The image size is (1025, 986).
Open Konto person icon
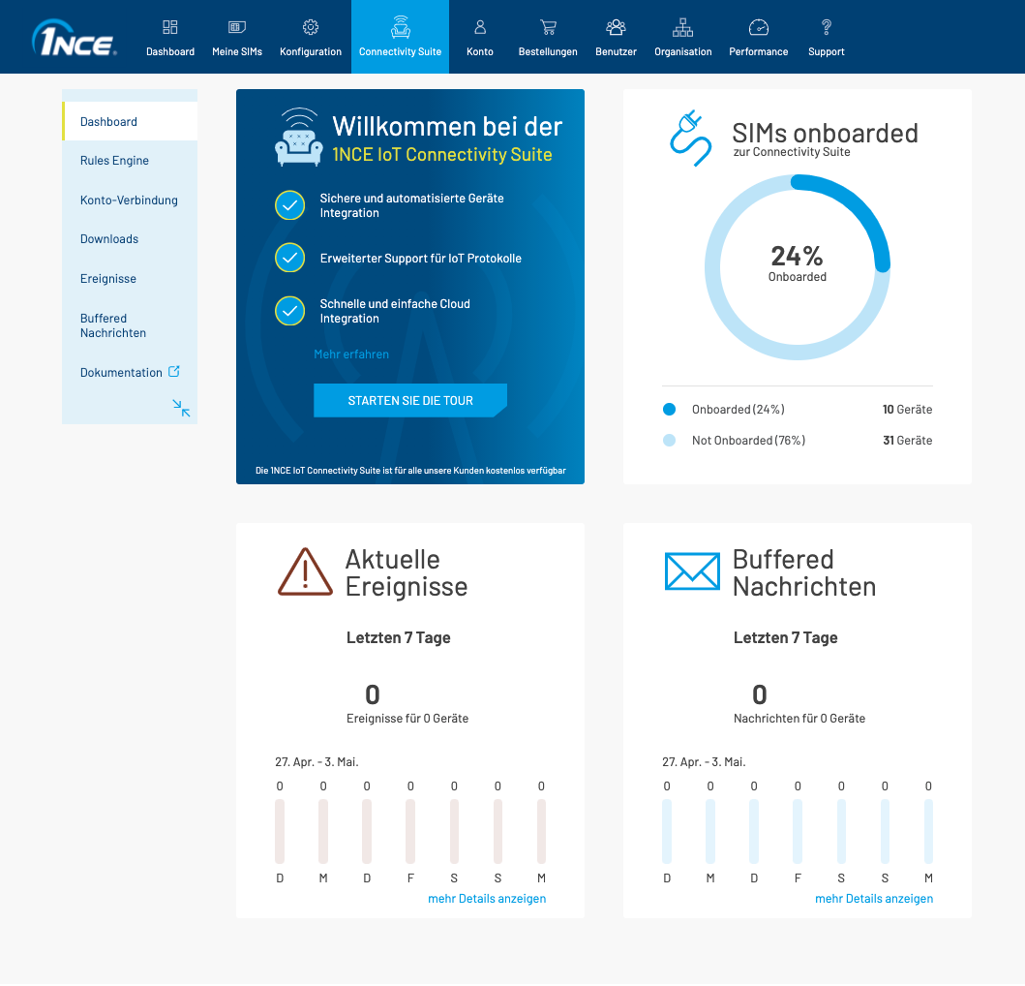pos(480,27)
